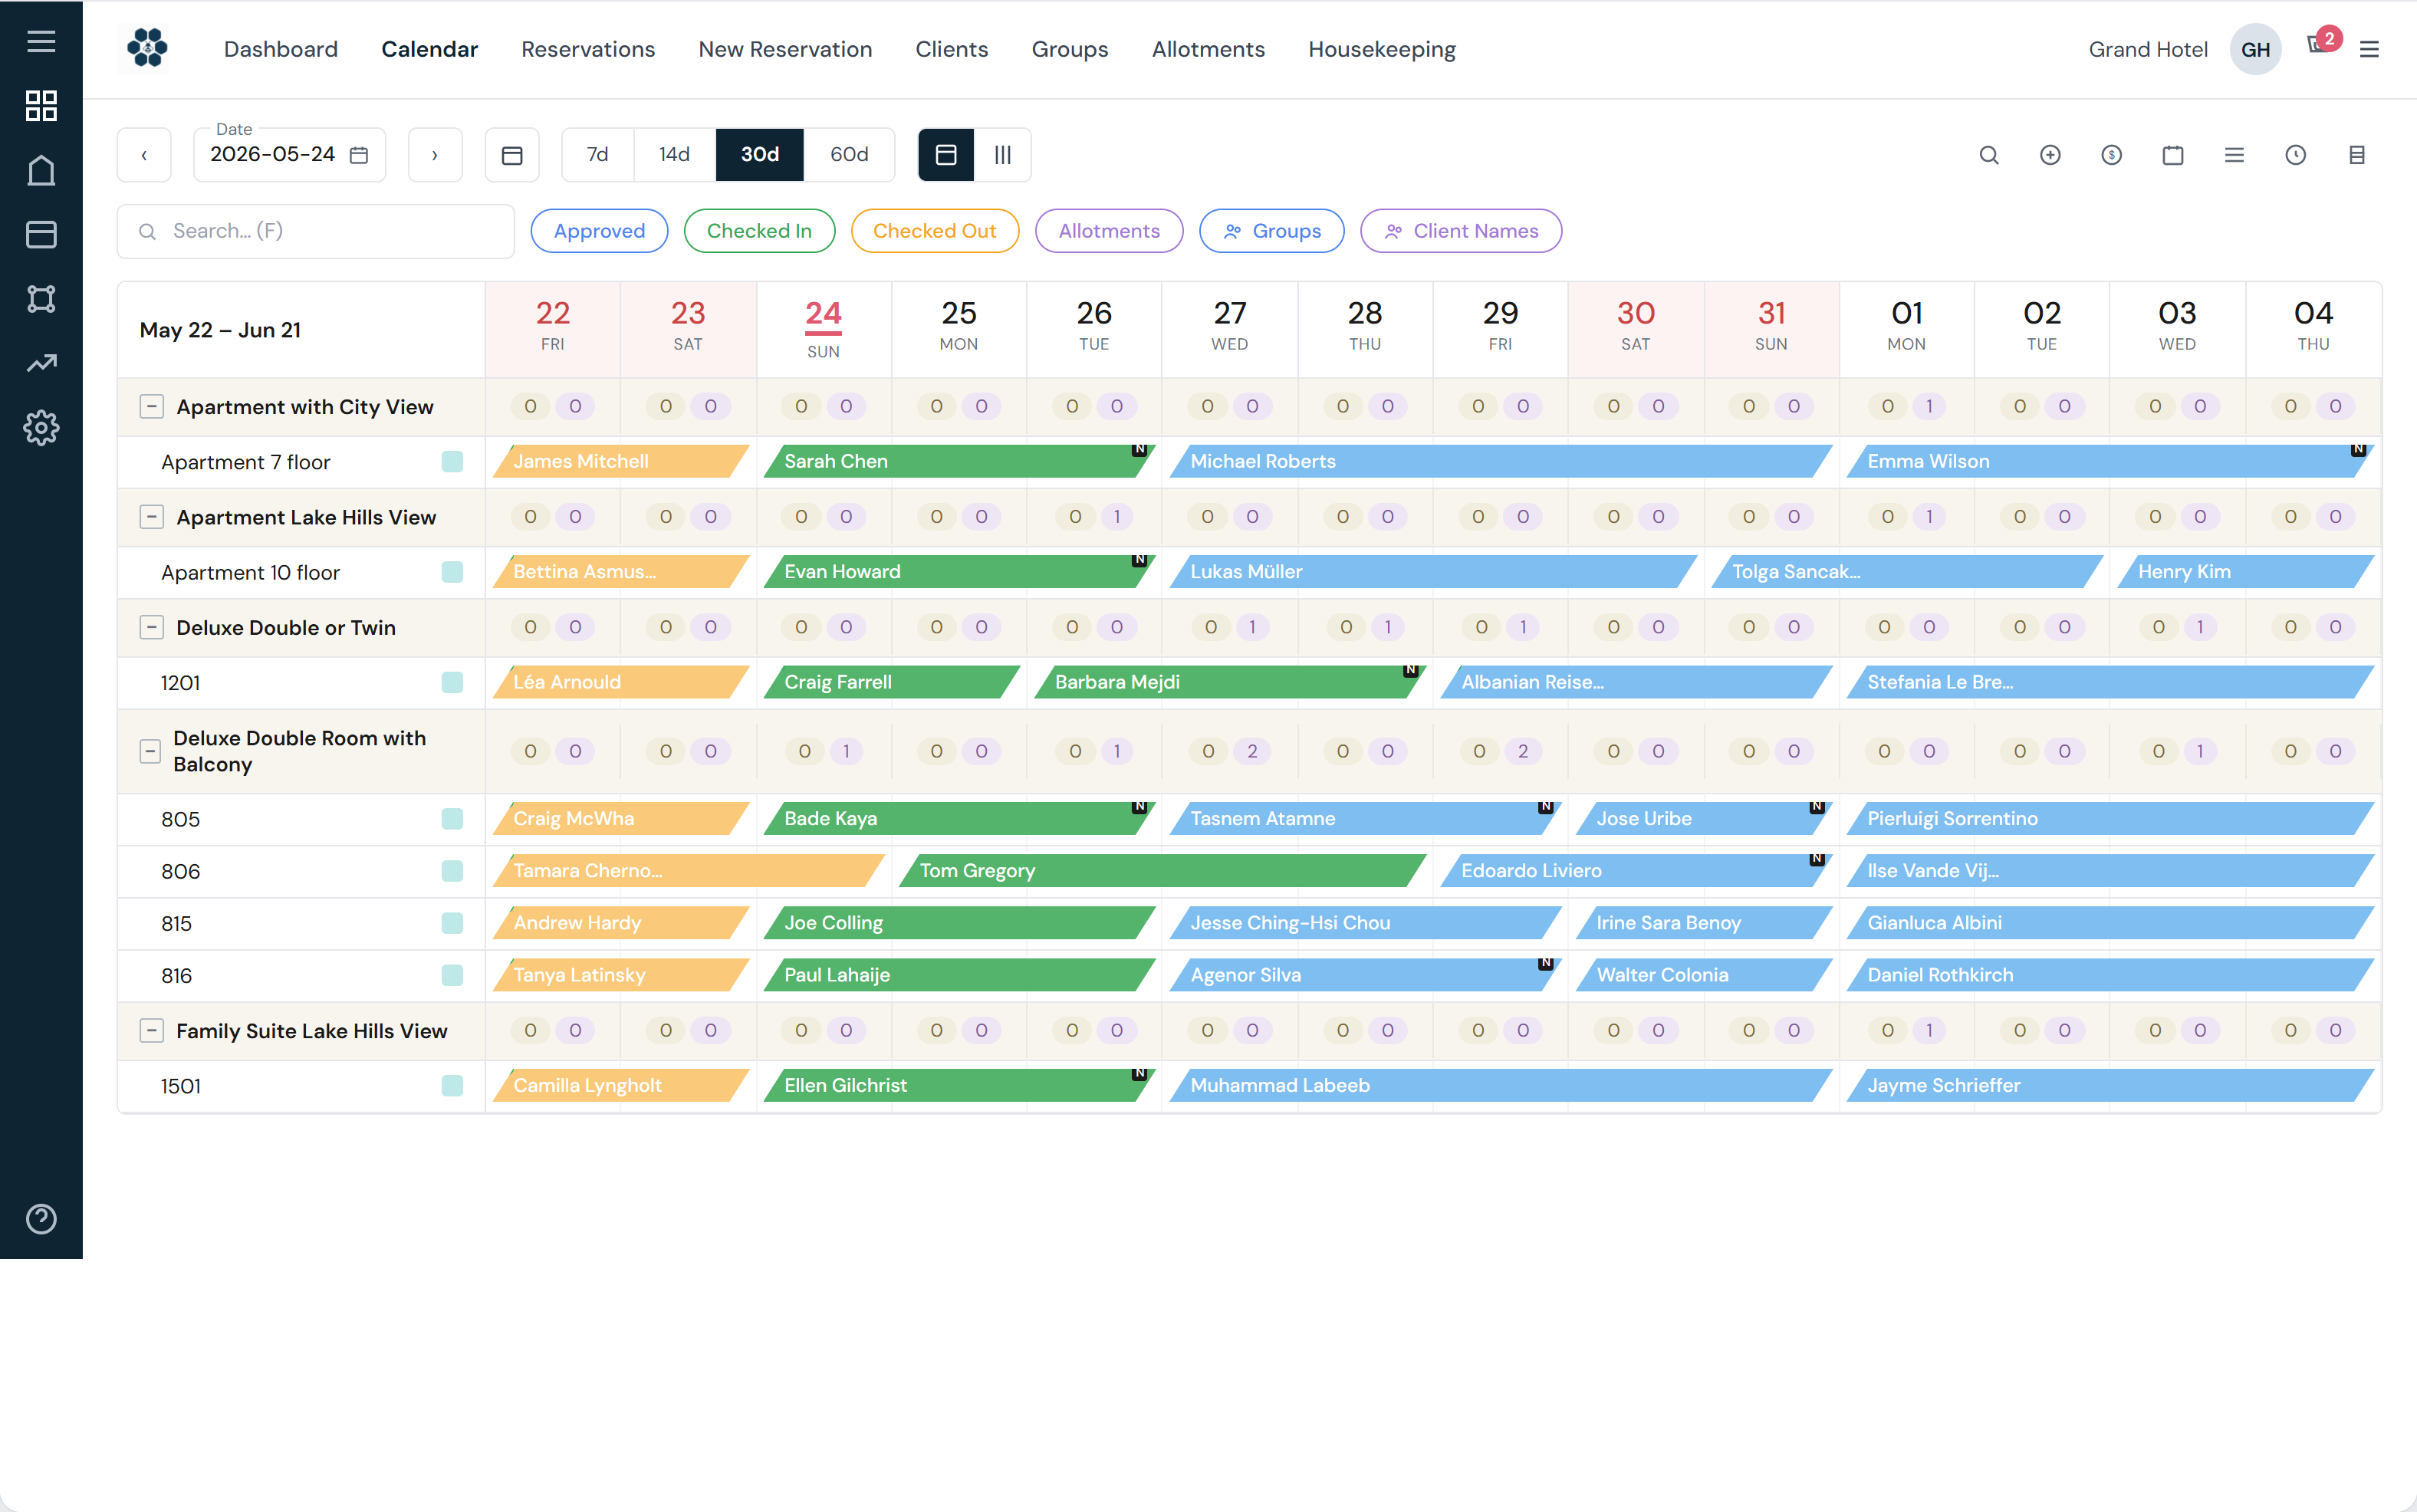Click the calendar icon in right toolbar
Screen dimensions: 2417x1512
(2173, 155)
